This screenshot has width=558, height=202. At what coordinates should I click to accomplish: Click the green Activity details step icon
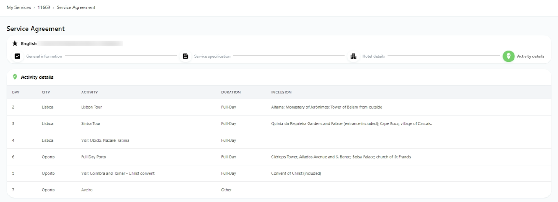[x=508, y=56]
